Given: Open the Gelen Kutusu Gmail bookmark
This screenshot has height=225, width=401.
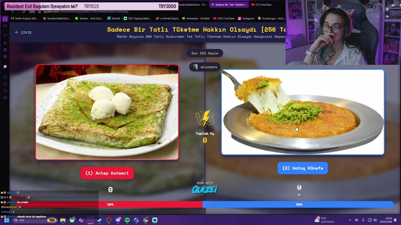Looking at the screenshot, I should 24,18.
